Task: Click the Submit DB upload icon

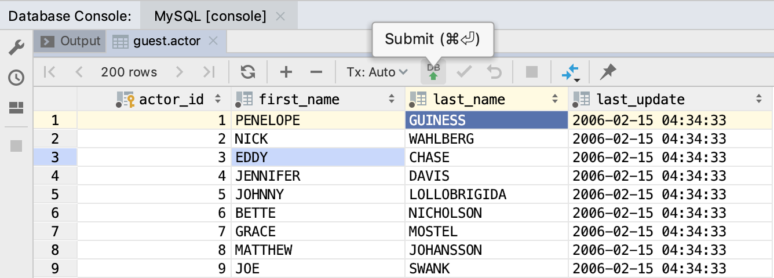Action: [433, 72]
